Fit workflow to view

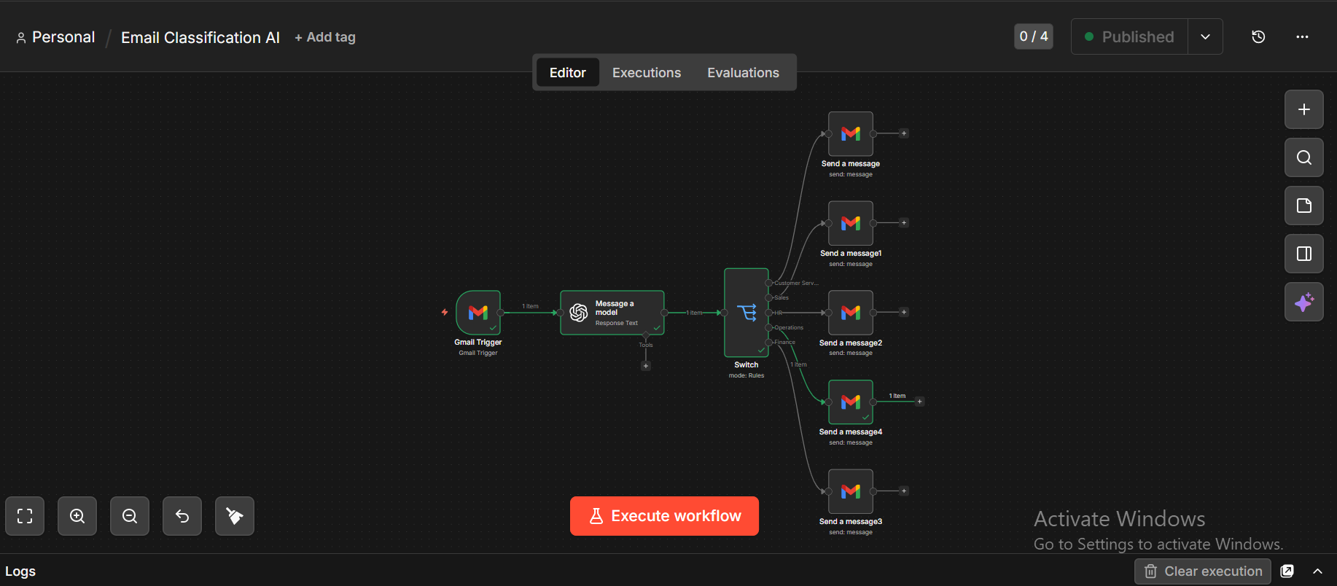pos(25,516)
